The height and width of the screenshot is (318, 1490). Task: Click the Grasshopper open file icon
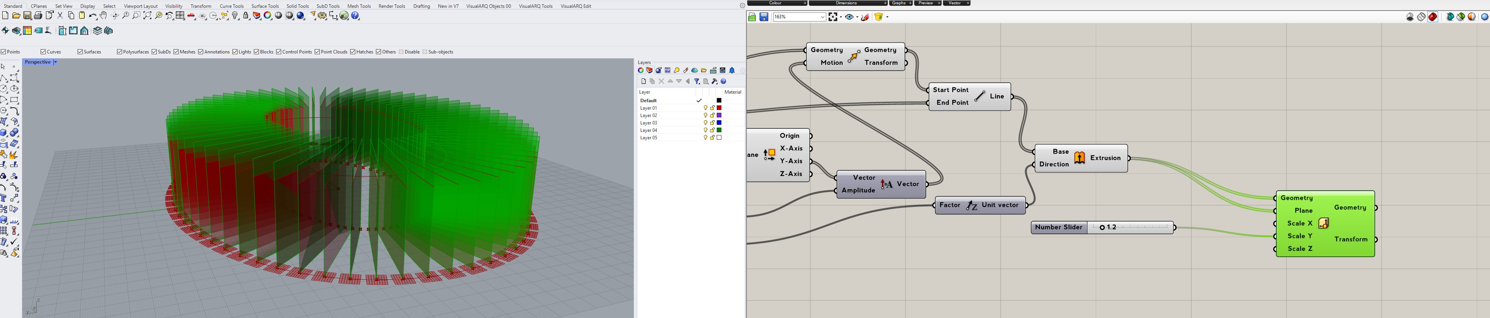coord(753,18)
